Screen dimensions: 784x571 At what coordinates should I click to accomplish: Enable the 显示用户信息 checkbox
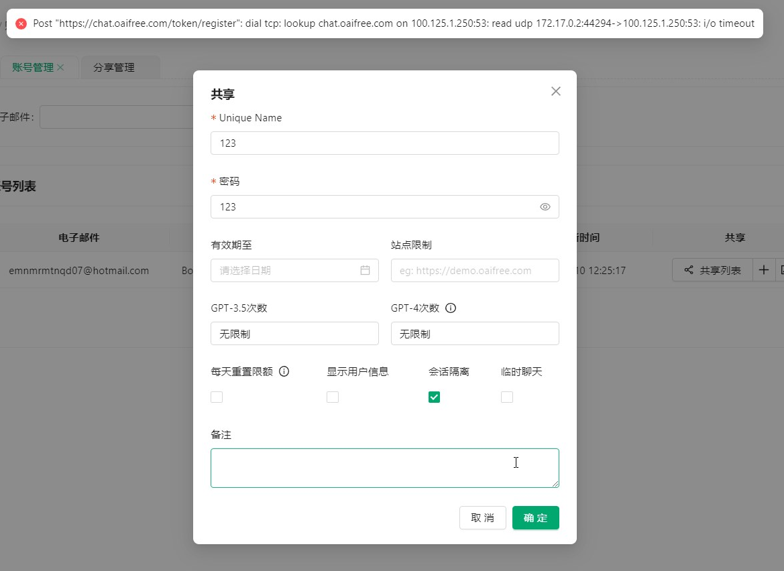pyautogui.click(x=333, y=397)
